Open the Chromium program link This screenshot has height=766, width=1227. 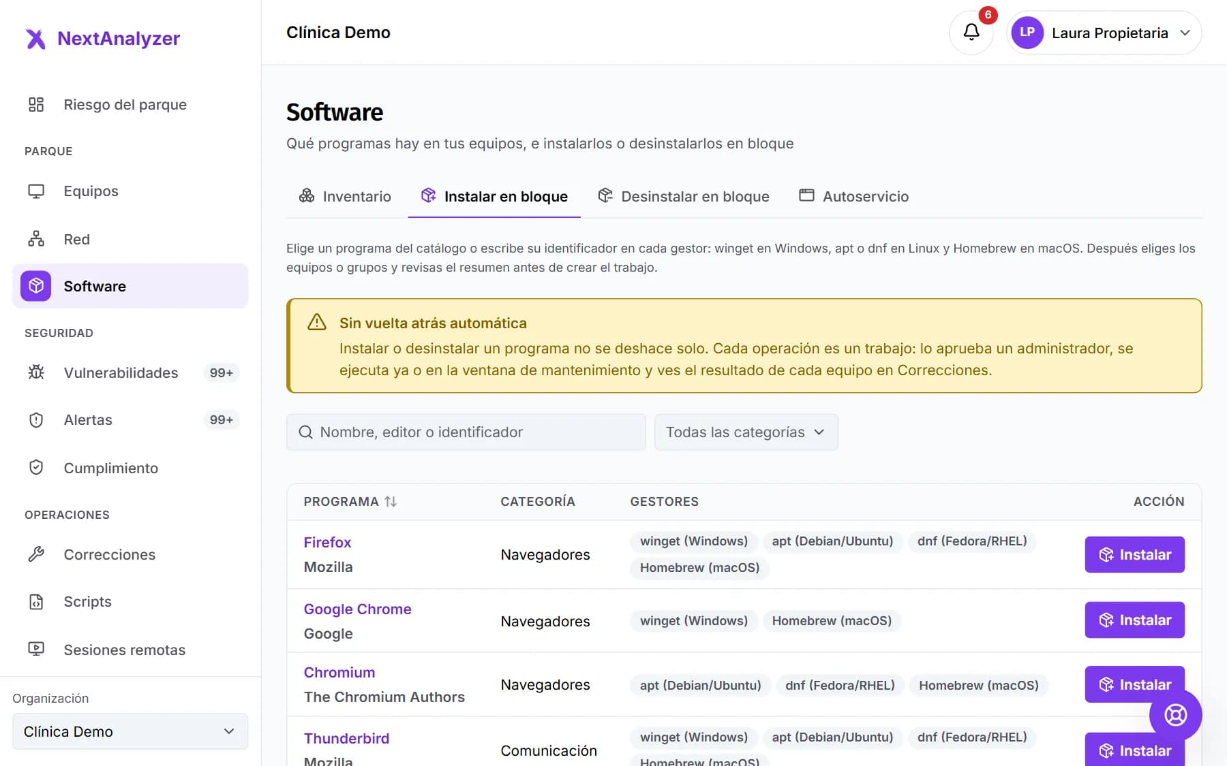coord(339,673)
